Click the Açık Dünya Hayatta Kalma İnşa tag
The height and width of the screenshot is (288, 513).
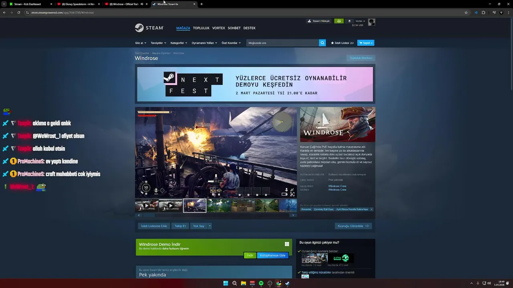352,209
